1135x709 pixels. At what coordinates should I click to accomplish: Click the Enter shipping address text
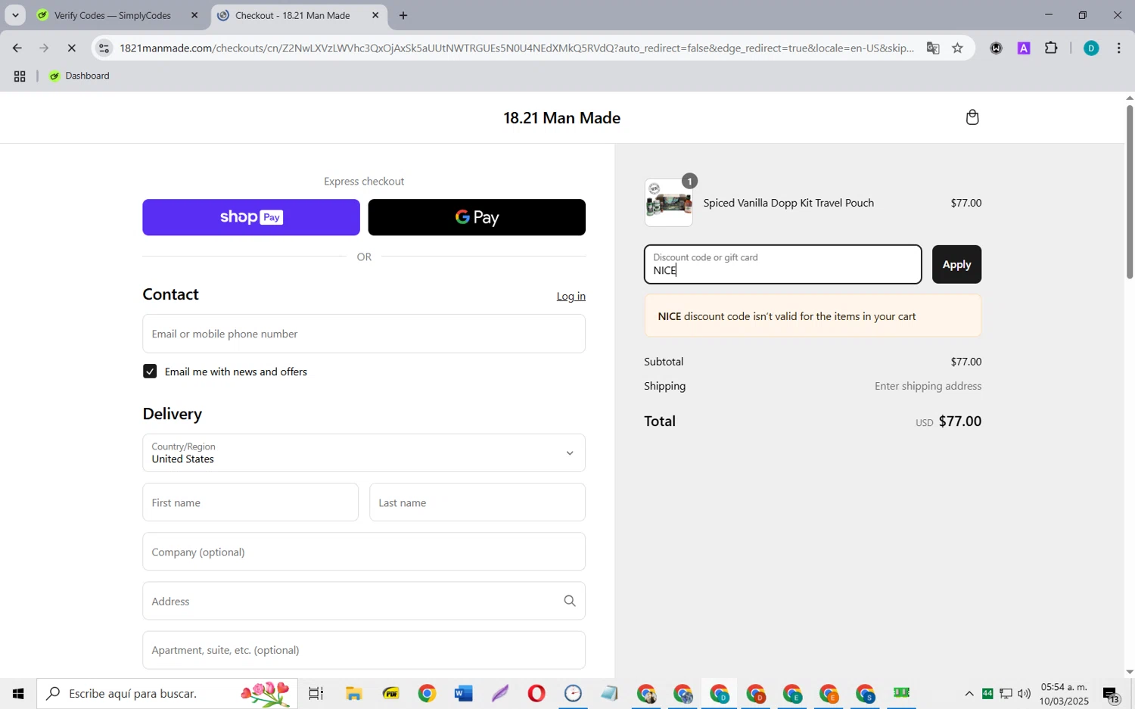(928, 386)
